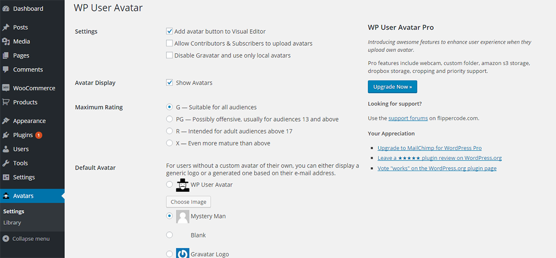Click the Plugins update count badge
This screenshot has width=556, height=258.
(x=38, y=135)
